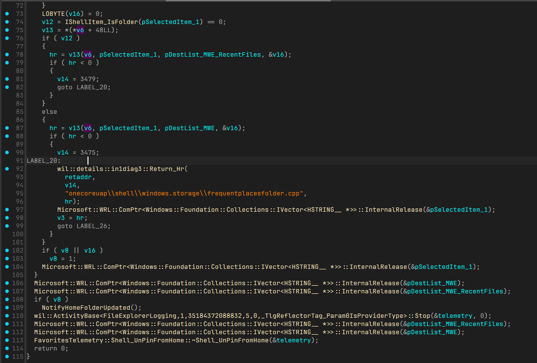537x363 pixels.
Task: Toggle breakpoint dot on line 81
Action: 6,79
